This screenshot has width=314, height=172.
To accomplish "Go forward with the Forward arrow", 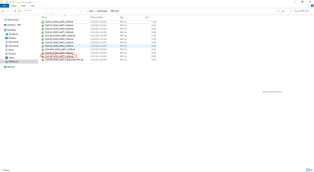I will [x=8, y=11].
